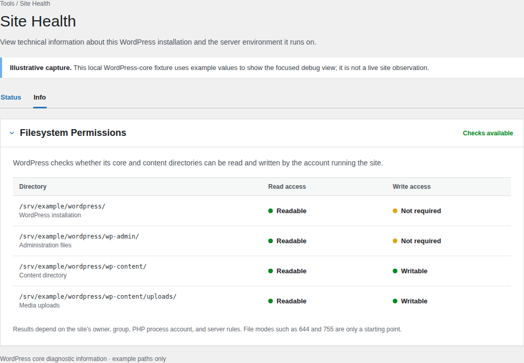Click the green dot in the Content directory Writable cell
The width and height of the screenshot is (524, 363).
[395, 271]
